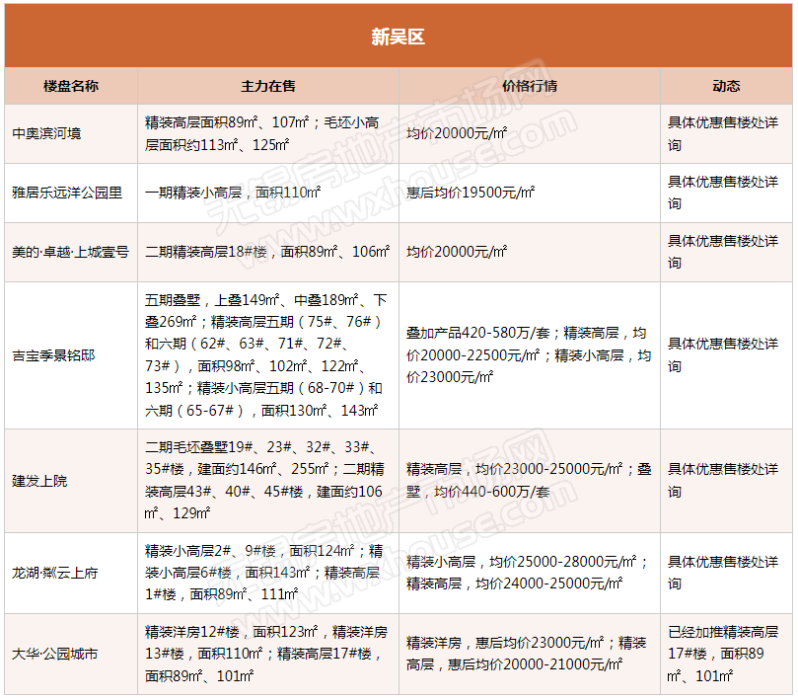Select the 楼盘名称 column header
The height and width of the screenshot is (700, 798).
[71, 86]
